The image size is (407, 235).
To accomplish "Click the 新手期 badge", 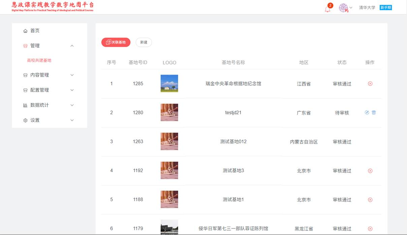I will [385, 8].
